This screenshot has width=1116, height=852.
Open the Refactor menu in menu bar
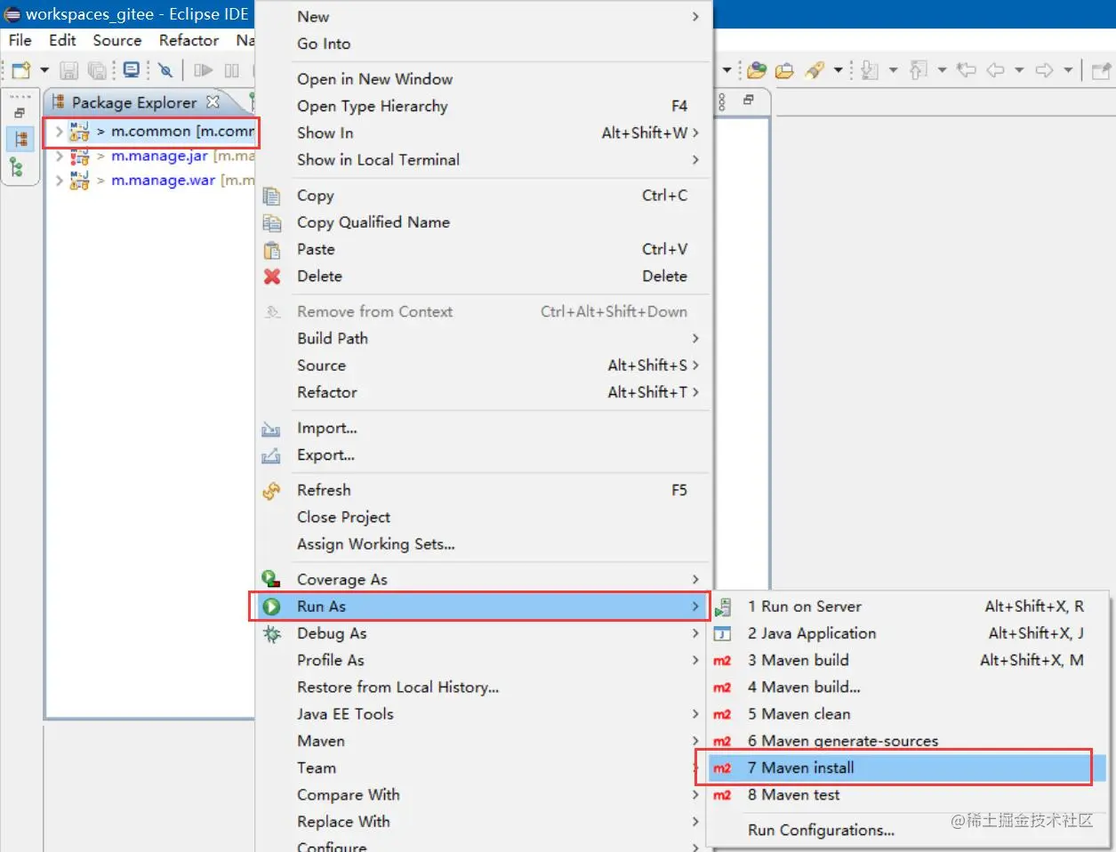pyautogui.click(x=189, y=40)
